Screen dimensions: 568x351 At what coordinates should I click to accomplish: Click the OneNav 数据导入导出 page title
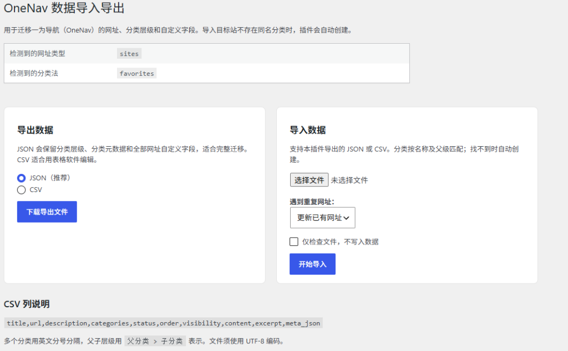[64, 8]
